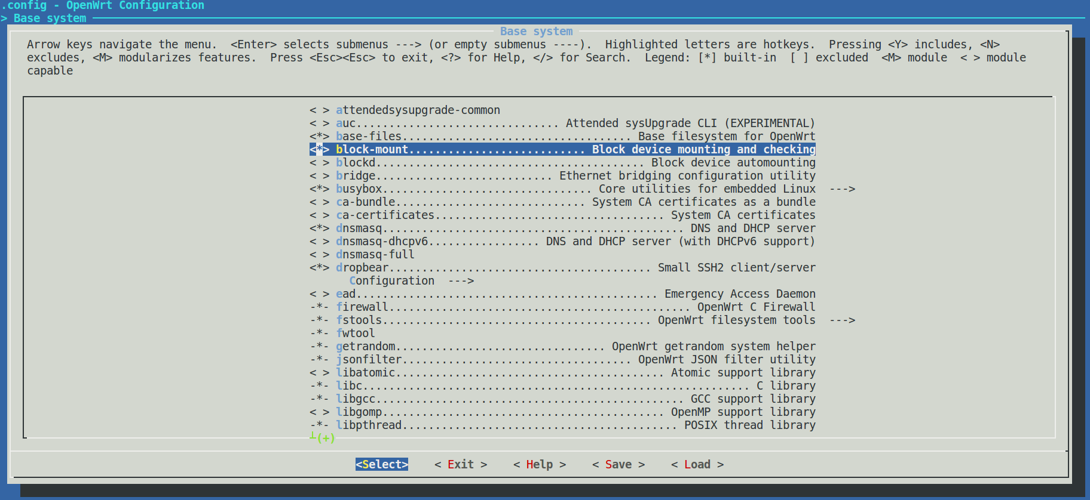The image size is (1090, 500).
Task: Click the Save button
Action: tap(619, 465)
